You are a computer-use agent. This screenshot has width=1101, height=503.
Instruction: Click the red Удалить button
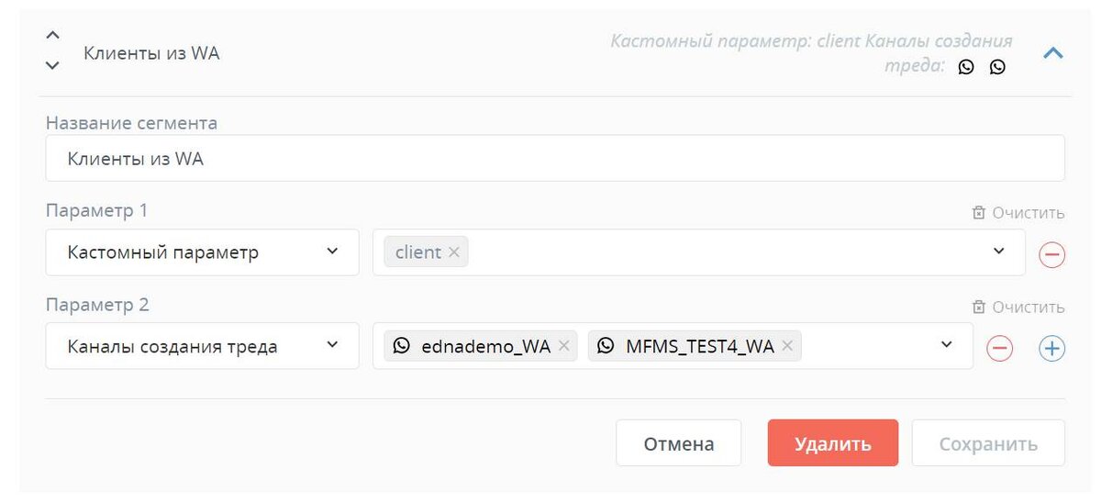(833, 443)
